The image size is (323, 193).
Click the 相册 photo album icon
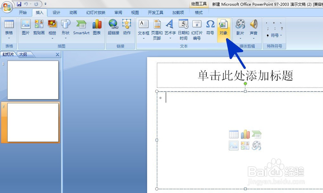pos(52,25)
